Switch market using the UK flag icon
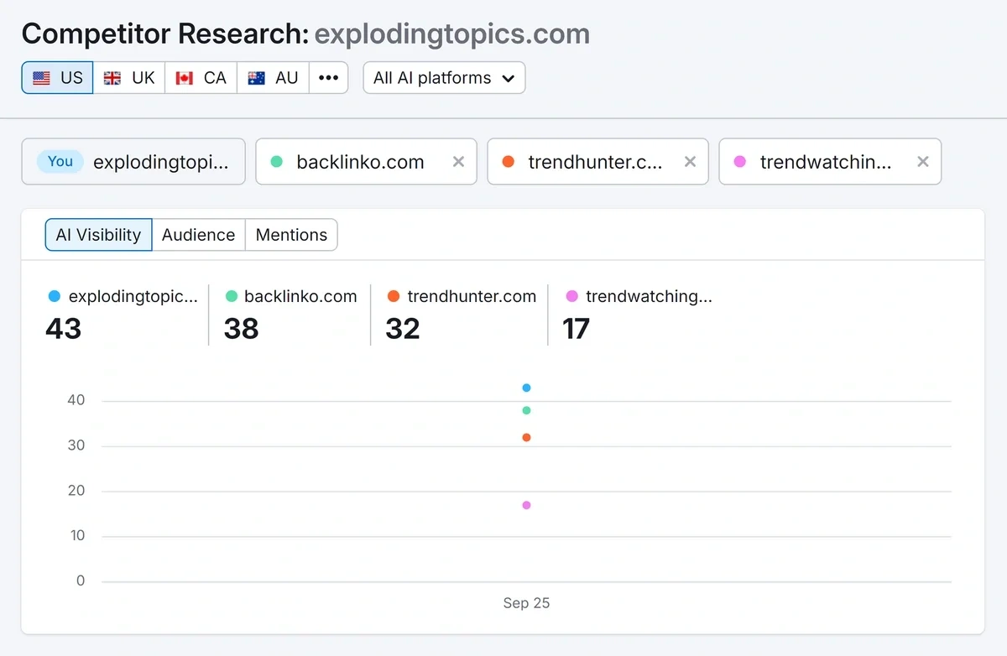This screenshot has height=656, width=1007. [x=128, y=77]
